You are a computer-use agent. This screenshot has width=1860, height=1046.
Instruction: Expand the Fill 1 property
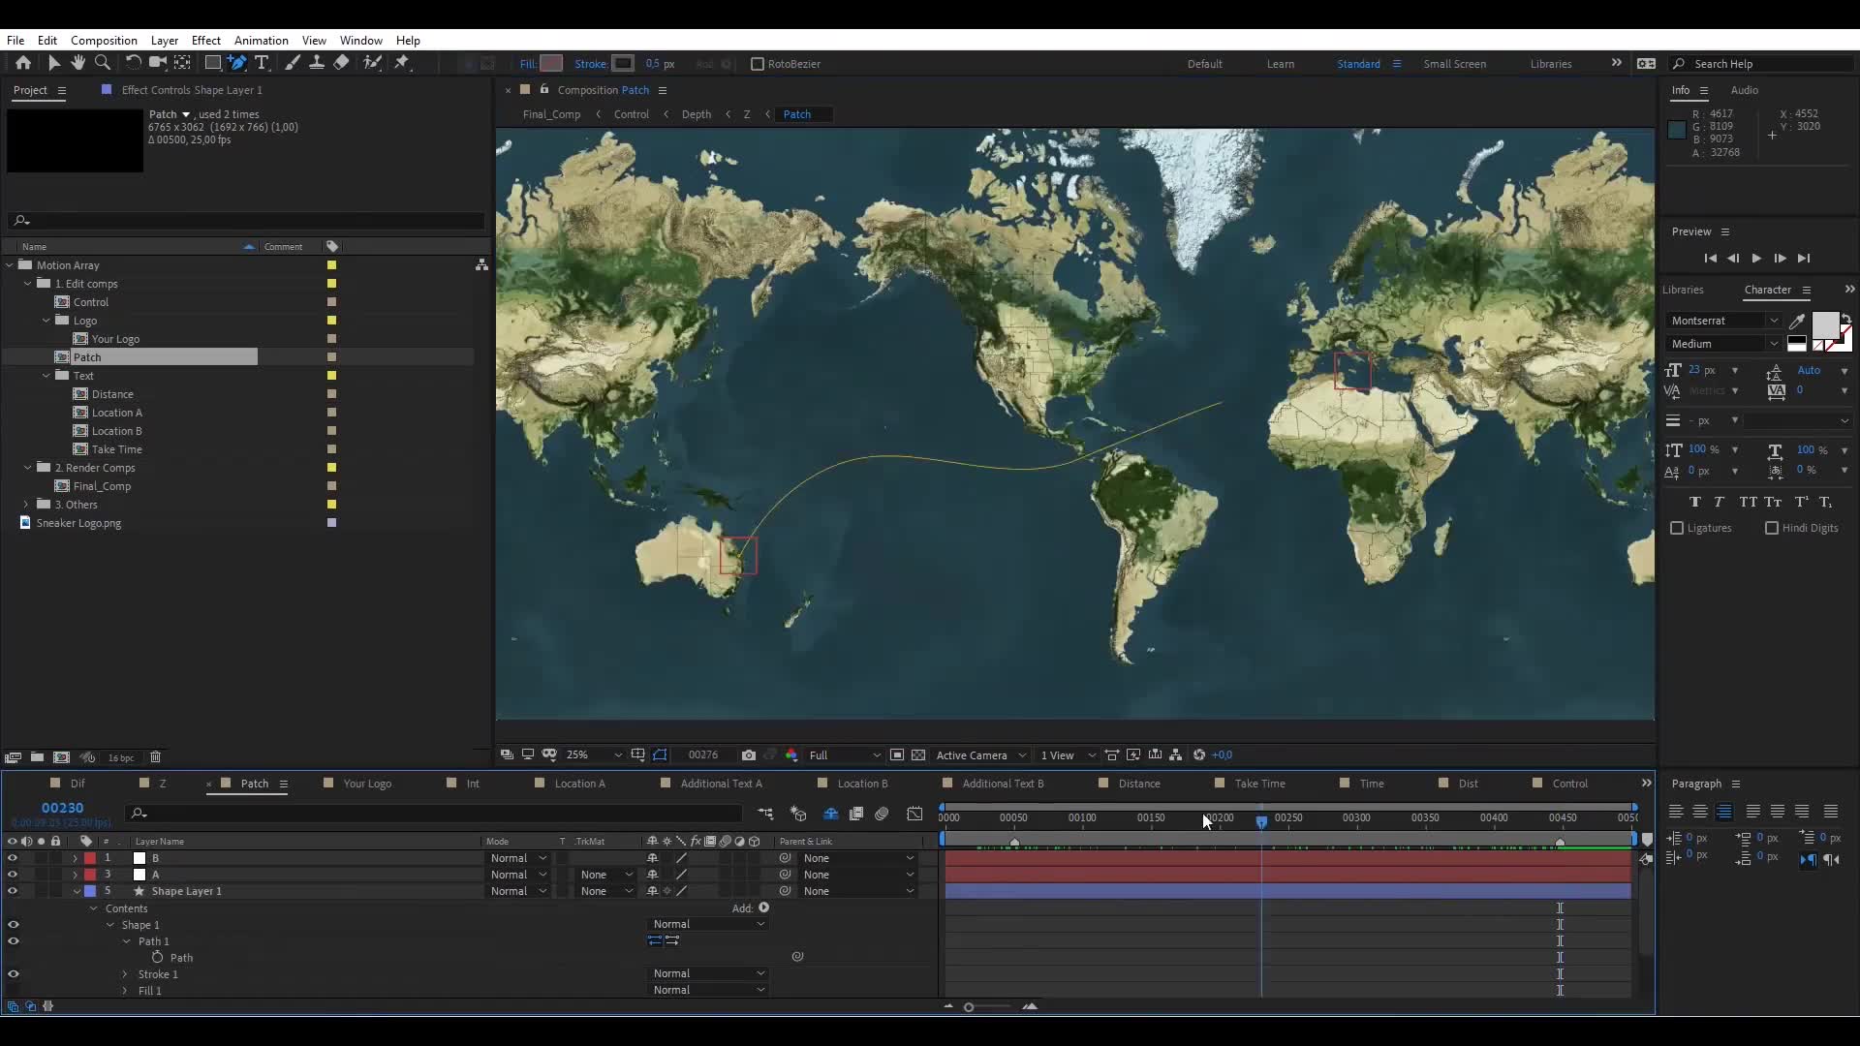pos(124,990)
